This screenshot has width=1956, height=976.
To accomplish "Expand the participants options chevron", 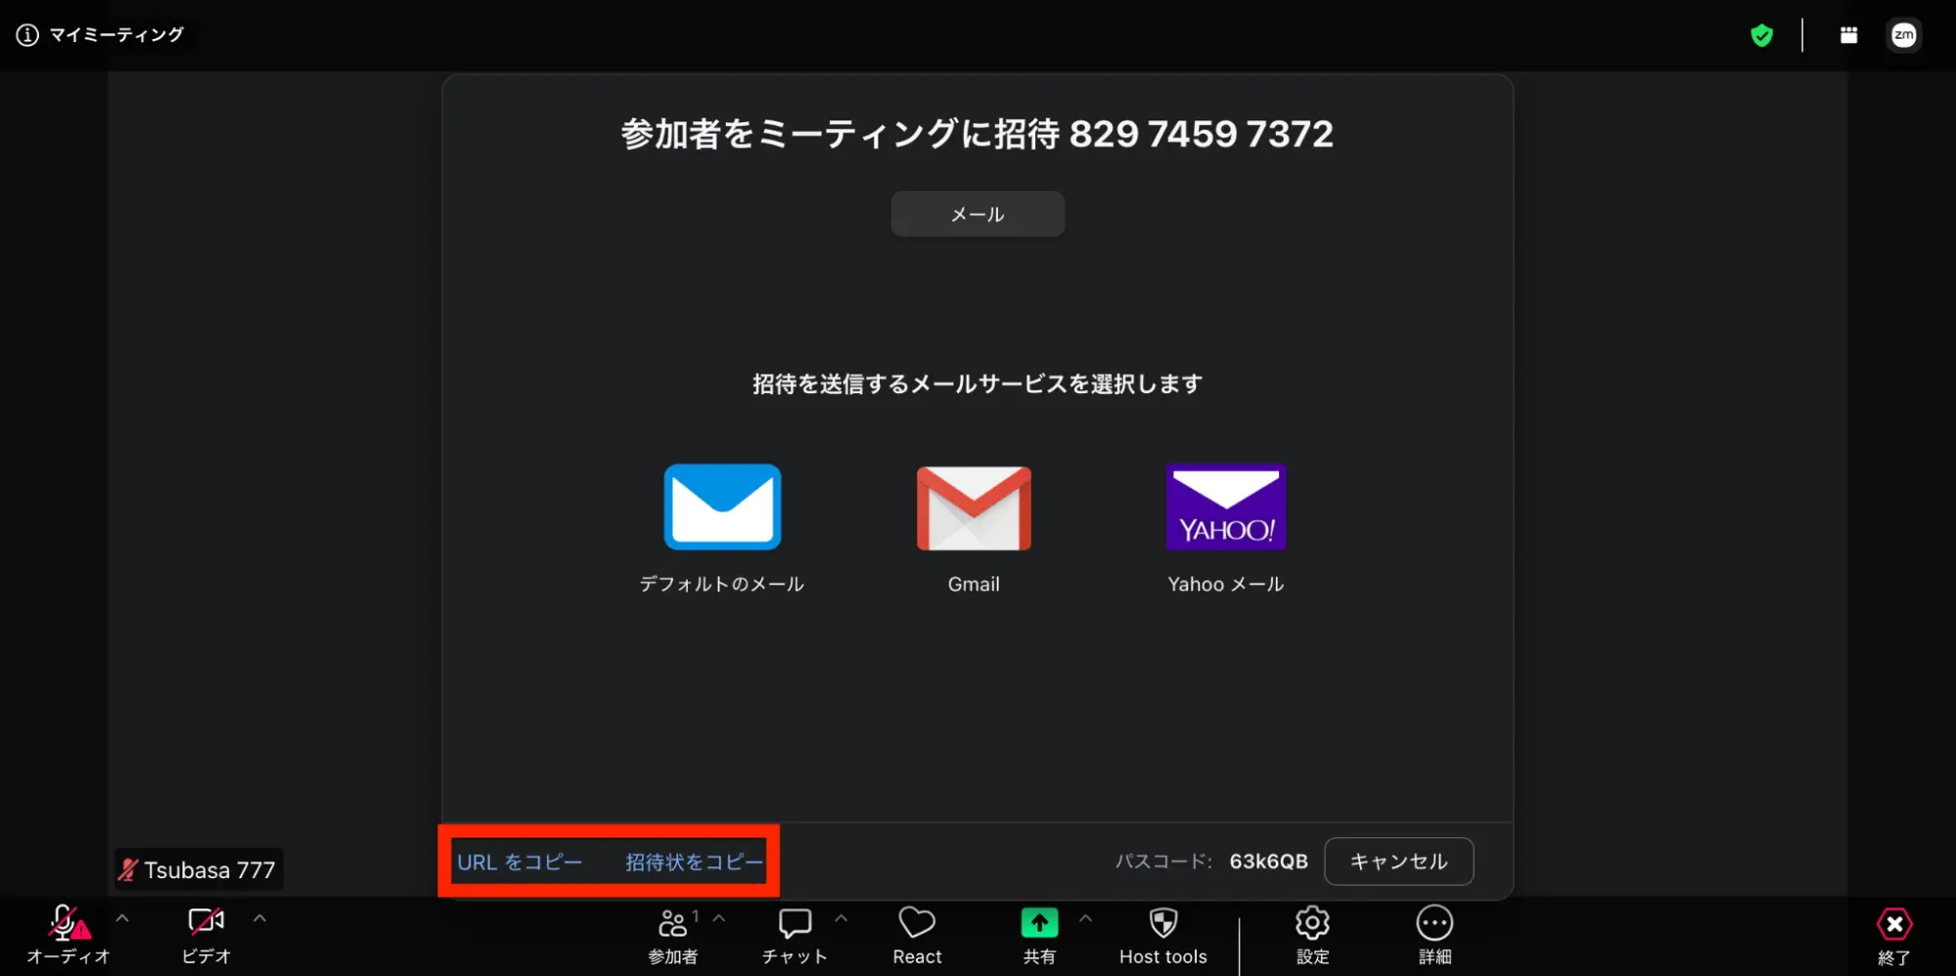I will click(x=719, y=918).
